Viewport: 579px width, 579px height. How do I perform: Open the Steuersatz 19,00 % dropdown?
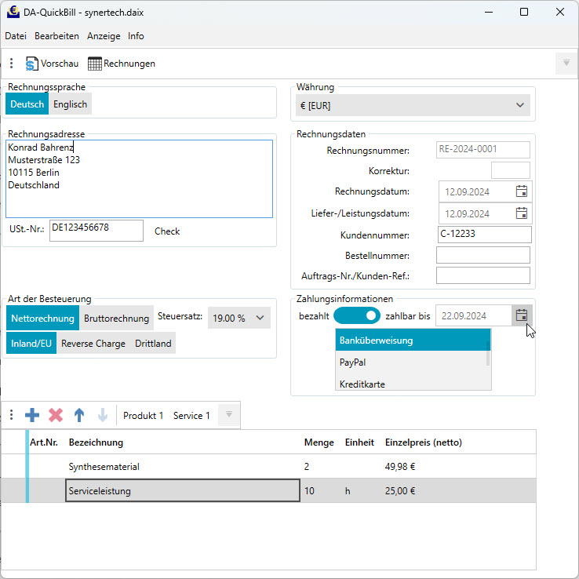click(239, 318)
